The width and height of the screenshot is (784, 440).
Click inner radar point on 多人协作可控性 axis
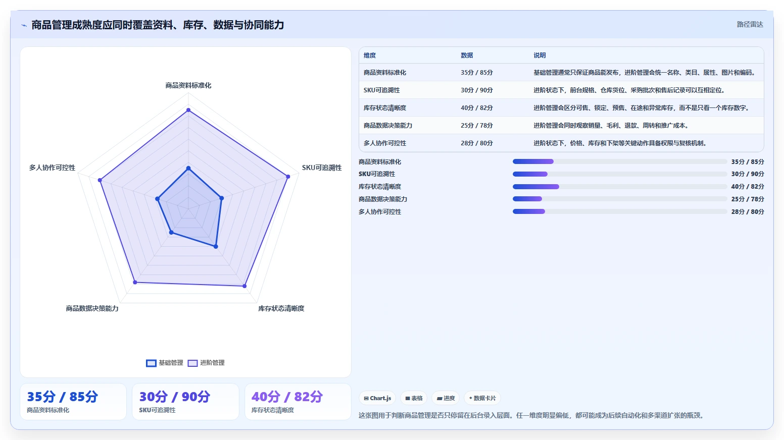(x=158, y=199)
